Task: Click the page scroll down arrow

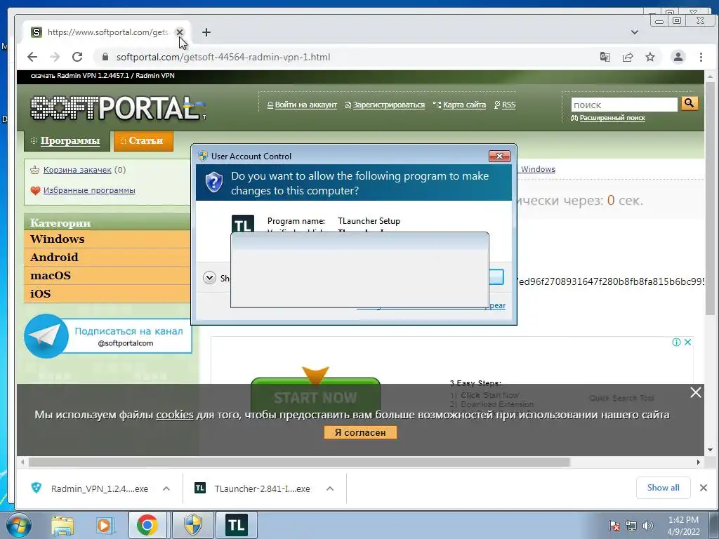Action: (710, 450)
